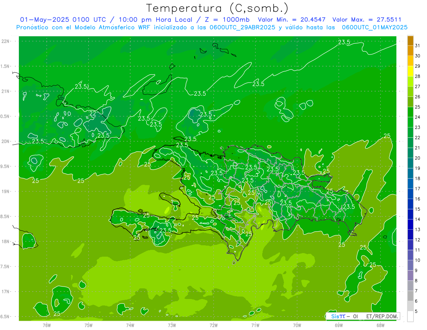Click the "76W" longitude axis label
Image resolution: width=427 pixels, height=330 pixels.
[x=47, y=325]
